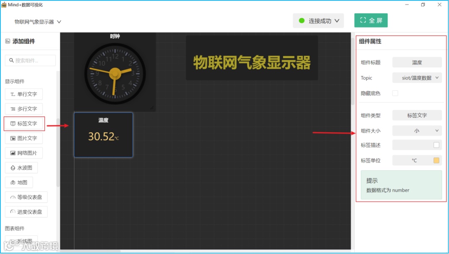Click the add-component panel icon
Viewport: 449px width, 254px height.
(8, 41)
